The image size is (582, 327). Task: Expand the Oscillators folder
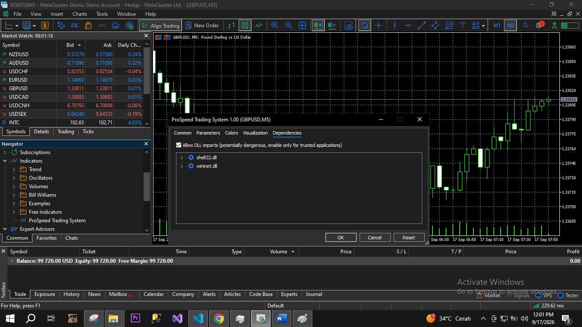tap(14, 178)
